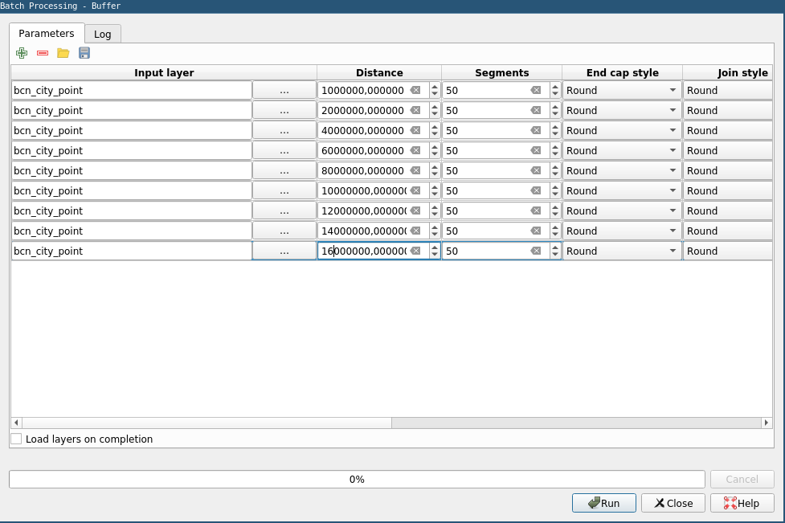Screen dimensions: 785x523
Task: Browse input layer for first row
Action: pyautogui.click(x=284, y=91)
